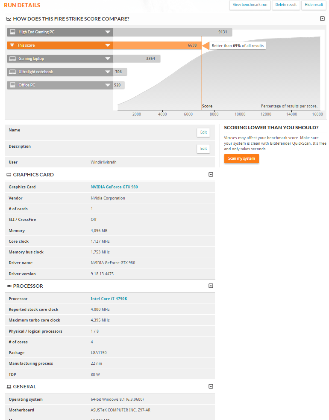Click the package value LGA1150
This screenshot has height=420, width=329.
(x=99, y=352)
